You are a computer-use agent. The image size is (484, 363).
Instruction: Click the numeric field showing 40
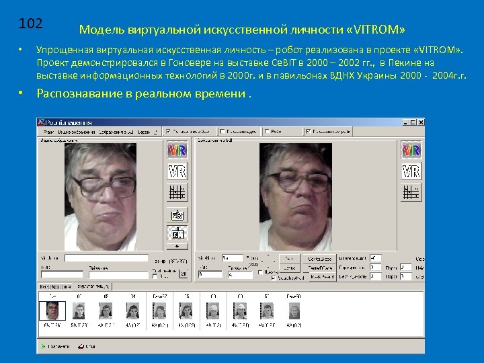pyautogui.click(x=375, y=258)
